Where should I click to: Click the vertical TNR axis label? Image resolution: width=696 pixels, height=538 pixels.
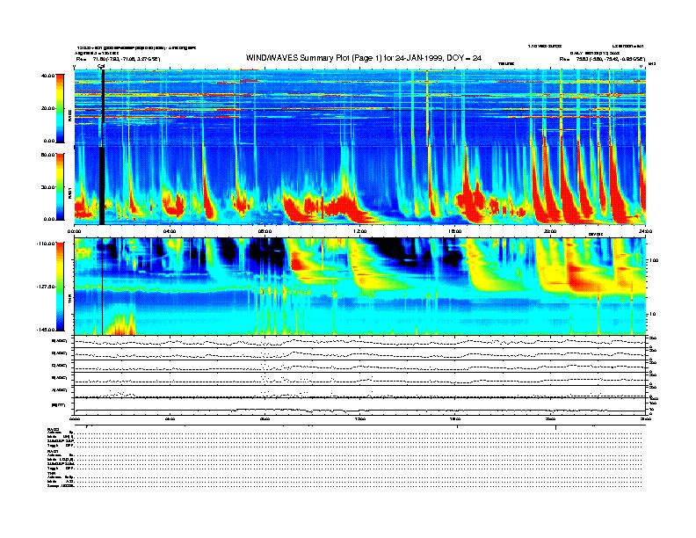click(x=69, y=301)
